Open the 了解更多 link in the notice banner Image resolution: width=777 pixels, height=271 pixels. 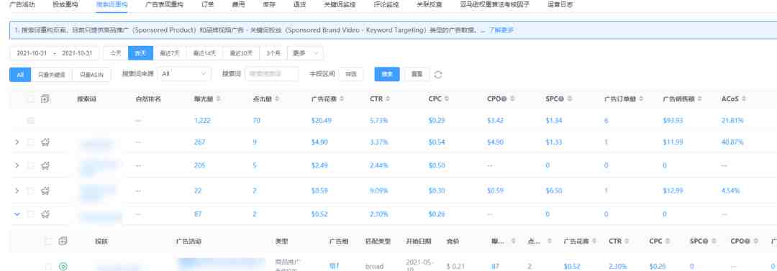point(501,30)
